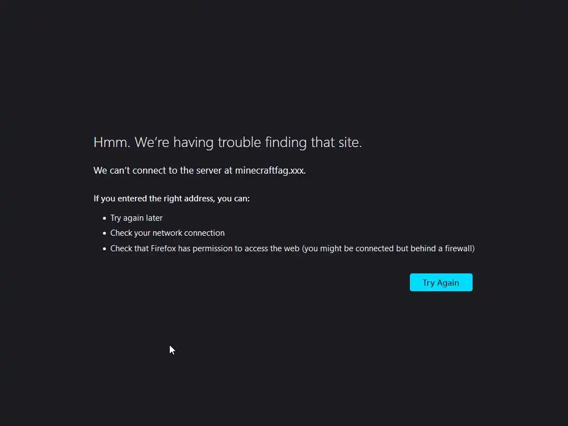Click the word "site." ending the heading
Viewport: 568px width, 426px height.
(350, 143)
